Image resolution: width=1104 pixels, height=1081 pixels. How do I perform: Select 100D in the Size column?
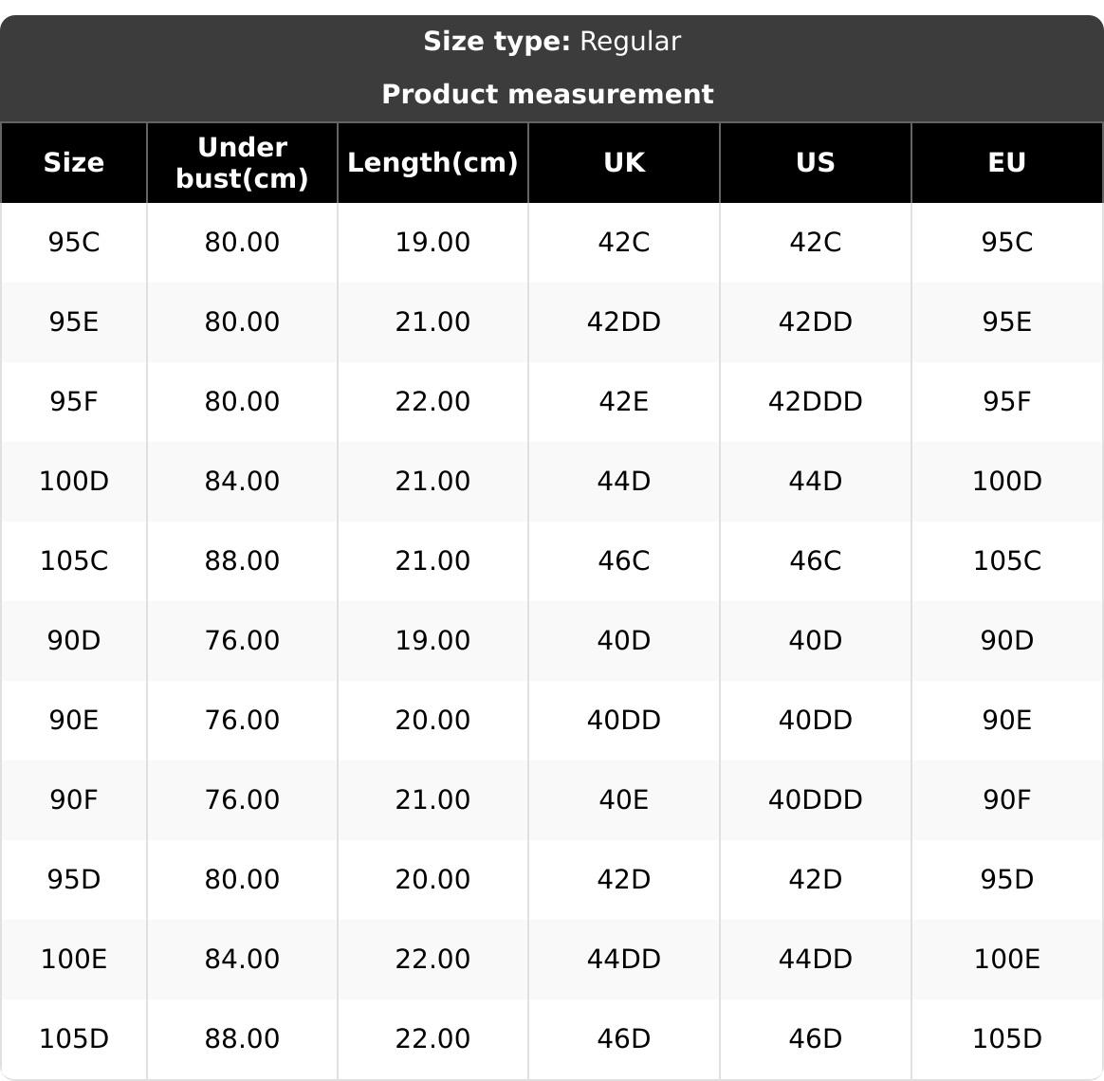[74, 482]
